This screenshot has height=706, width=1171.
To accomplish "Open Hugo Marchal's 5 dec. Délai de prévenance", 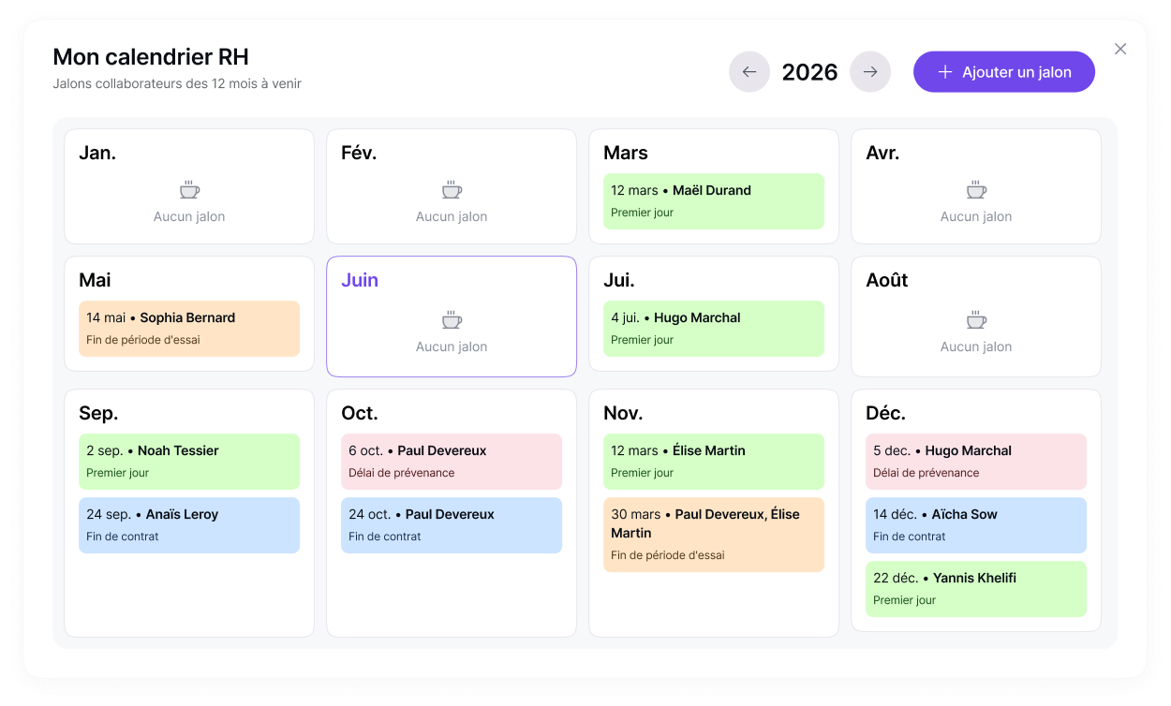I will click(x=976, y=462).
